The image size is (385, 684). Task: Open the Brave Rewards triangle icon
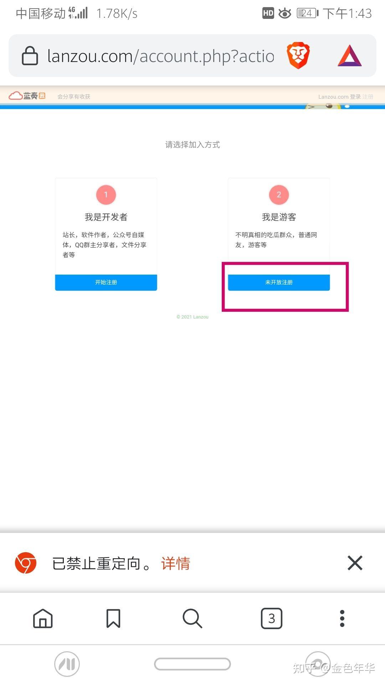[x=350, y=56]
